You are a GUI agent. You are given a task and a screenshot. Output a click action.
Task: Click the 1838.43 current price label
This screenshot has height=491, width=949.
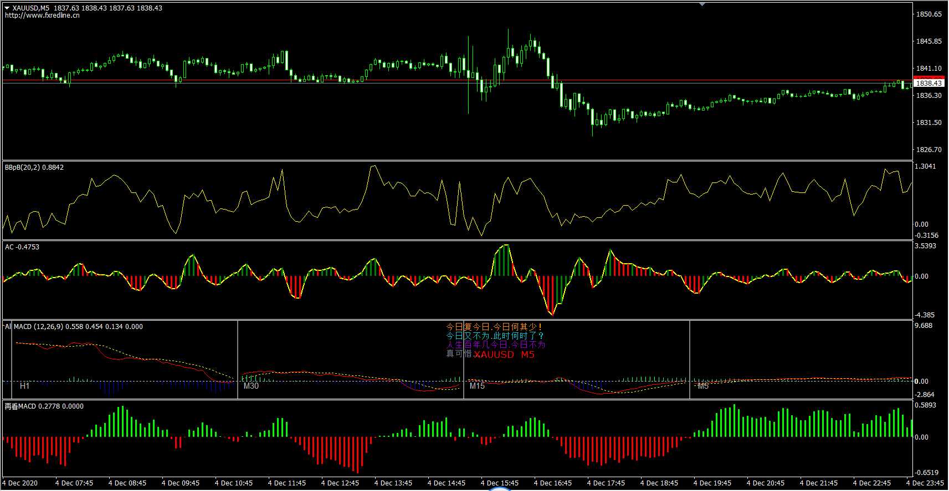929,83
